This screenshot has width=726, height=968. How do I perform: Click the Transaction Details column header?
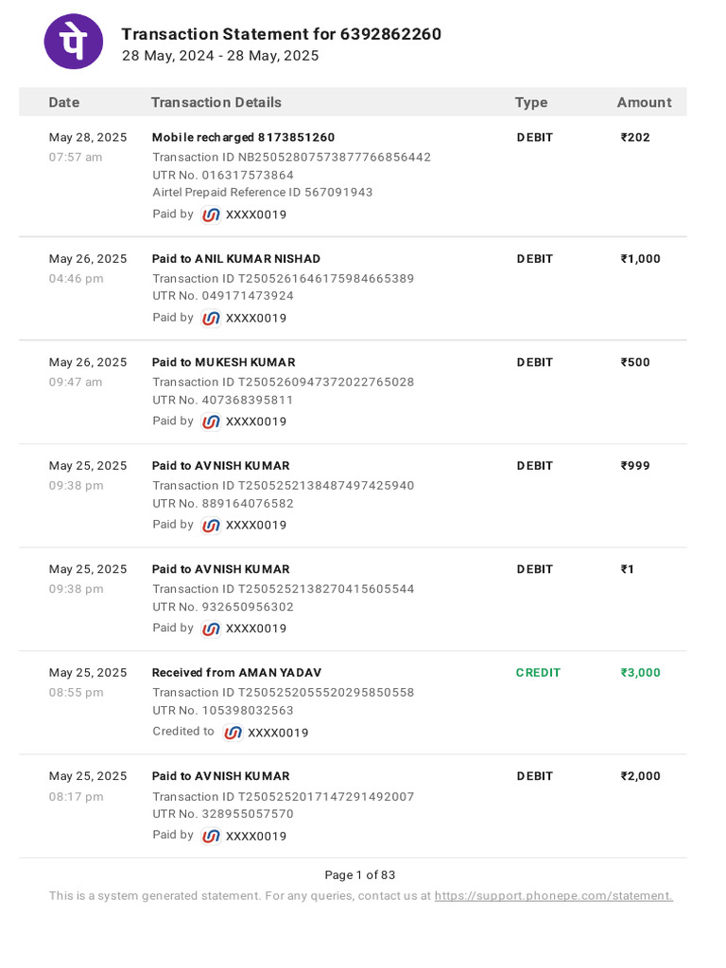coord(216,102)
